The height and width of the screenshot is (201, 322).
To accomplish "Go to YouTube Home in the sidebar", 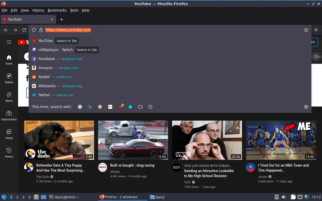I will (x=9, y=60).
